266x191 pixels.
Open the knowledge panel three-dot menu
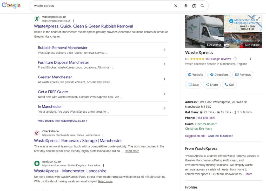coord(250,59)
